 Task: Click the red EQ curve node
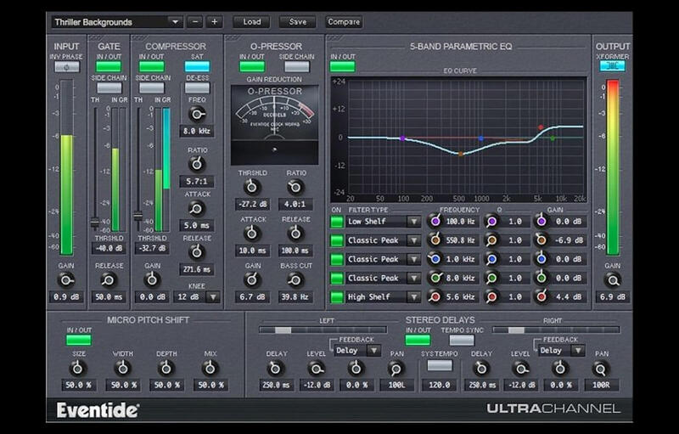[541, 127]
